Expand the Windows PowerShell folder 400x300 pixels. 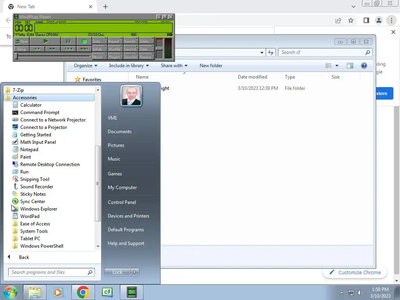tap(41, 245)
